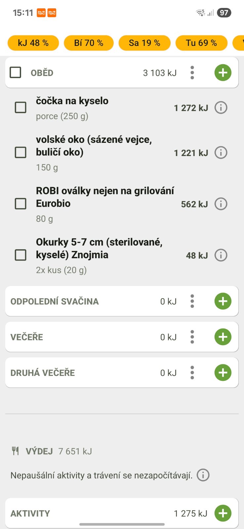Add item to Odpolední svačina
The width and height of the screenshot is (244, 529).
(223, 301)
